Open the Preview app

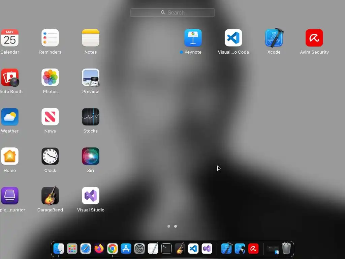click(91, 77)
